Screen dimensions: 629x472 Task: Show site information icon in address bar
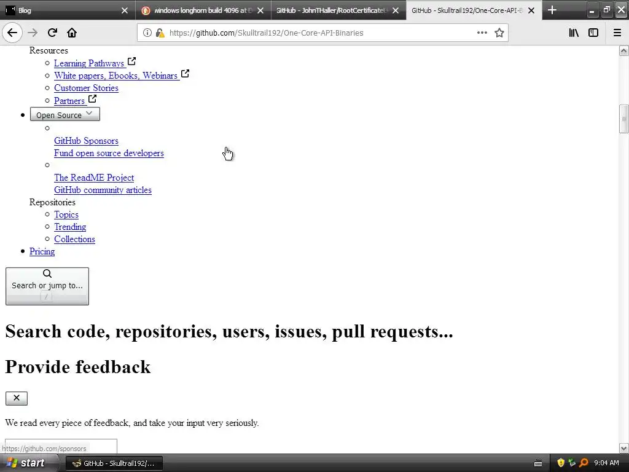pyautogui.click(x=147, y=33)
